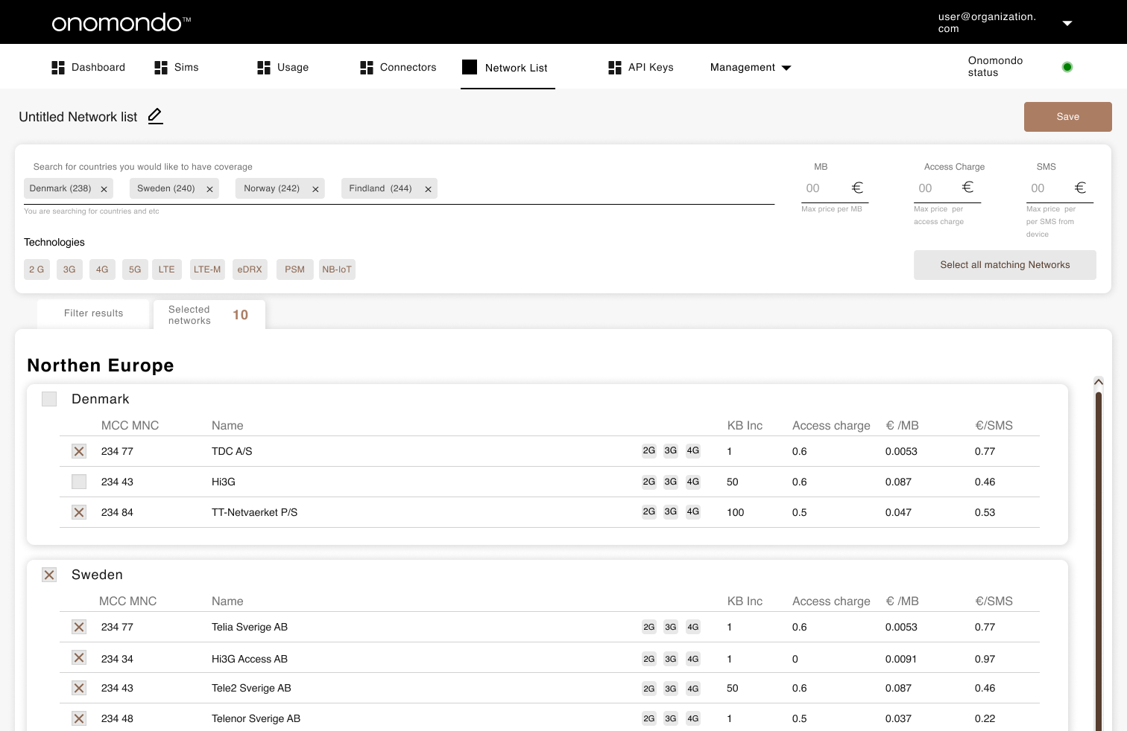The width and height of the screenshot is (1127, 731).
Task: Select the Hi3G network in Denmark
Action: click(78, 482)
